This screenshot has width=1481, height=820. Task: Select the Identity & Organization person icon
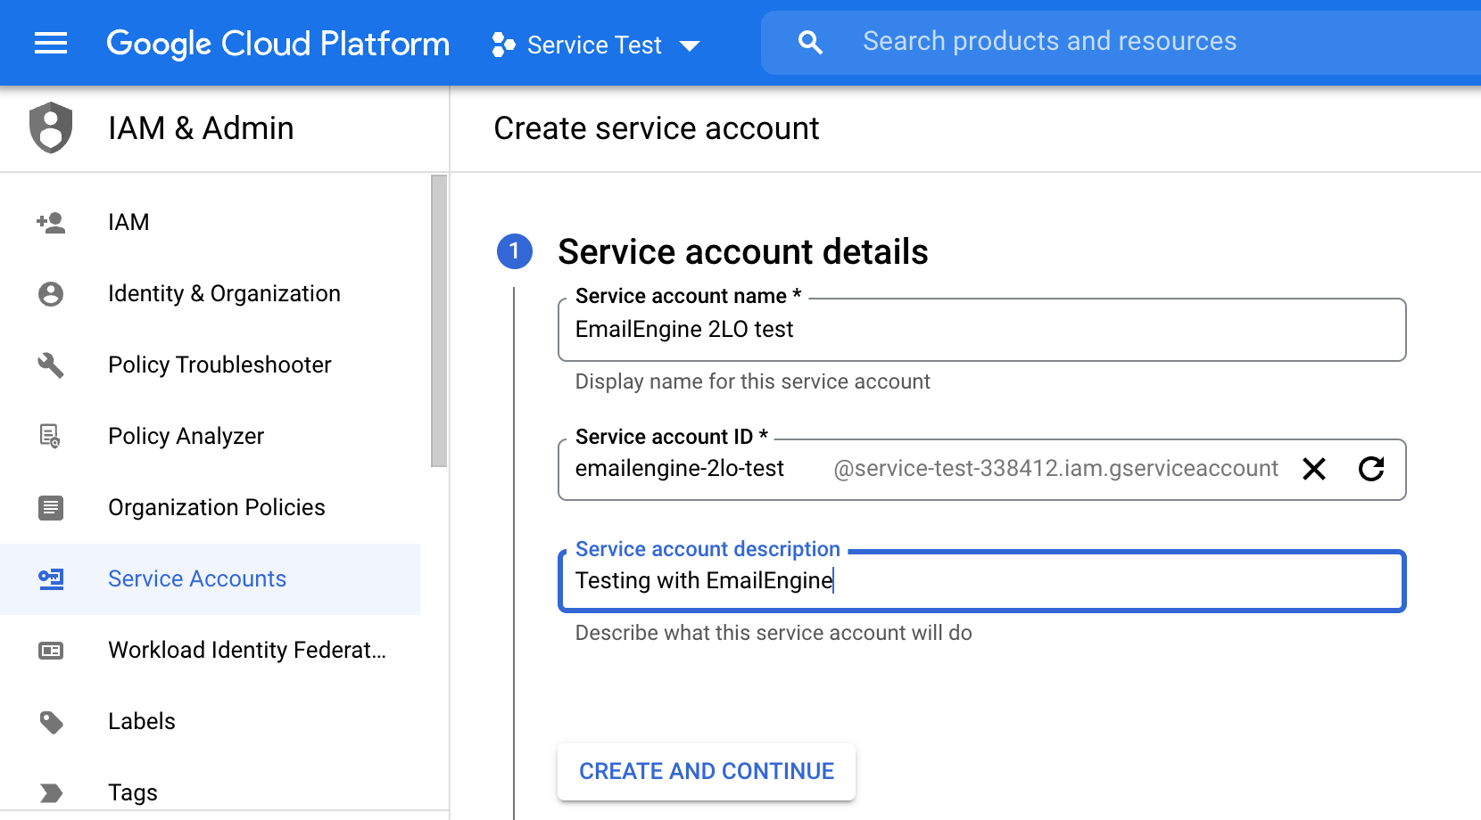click(51, 293)
